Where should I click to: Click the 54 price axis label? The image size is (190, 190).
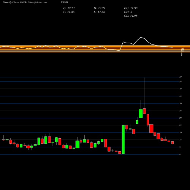(180, 82)
